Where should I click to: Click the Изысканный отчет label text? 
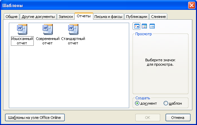(x=22, y=41)
